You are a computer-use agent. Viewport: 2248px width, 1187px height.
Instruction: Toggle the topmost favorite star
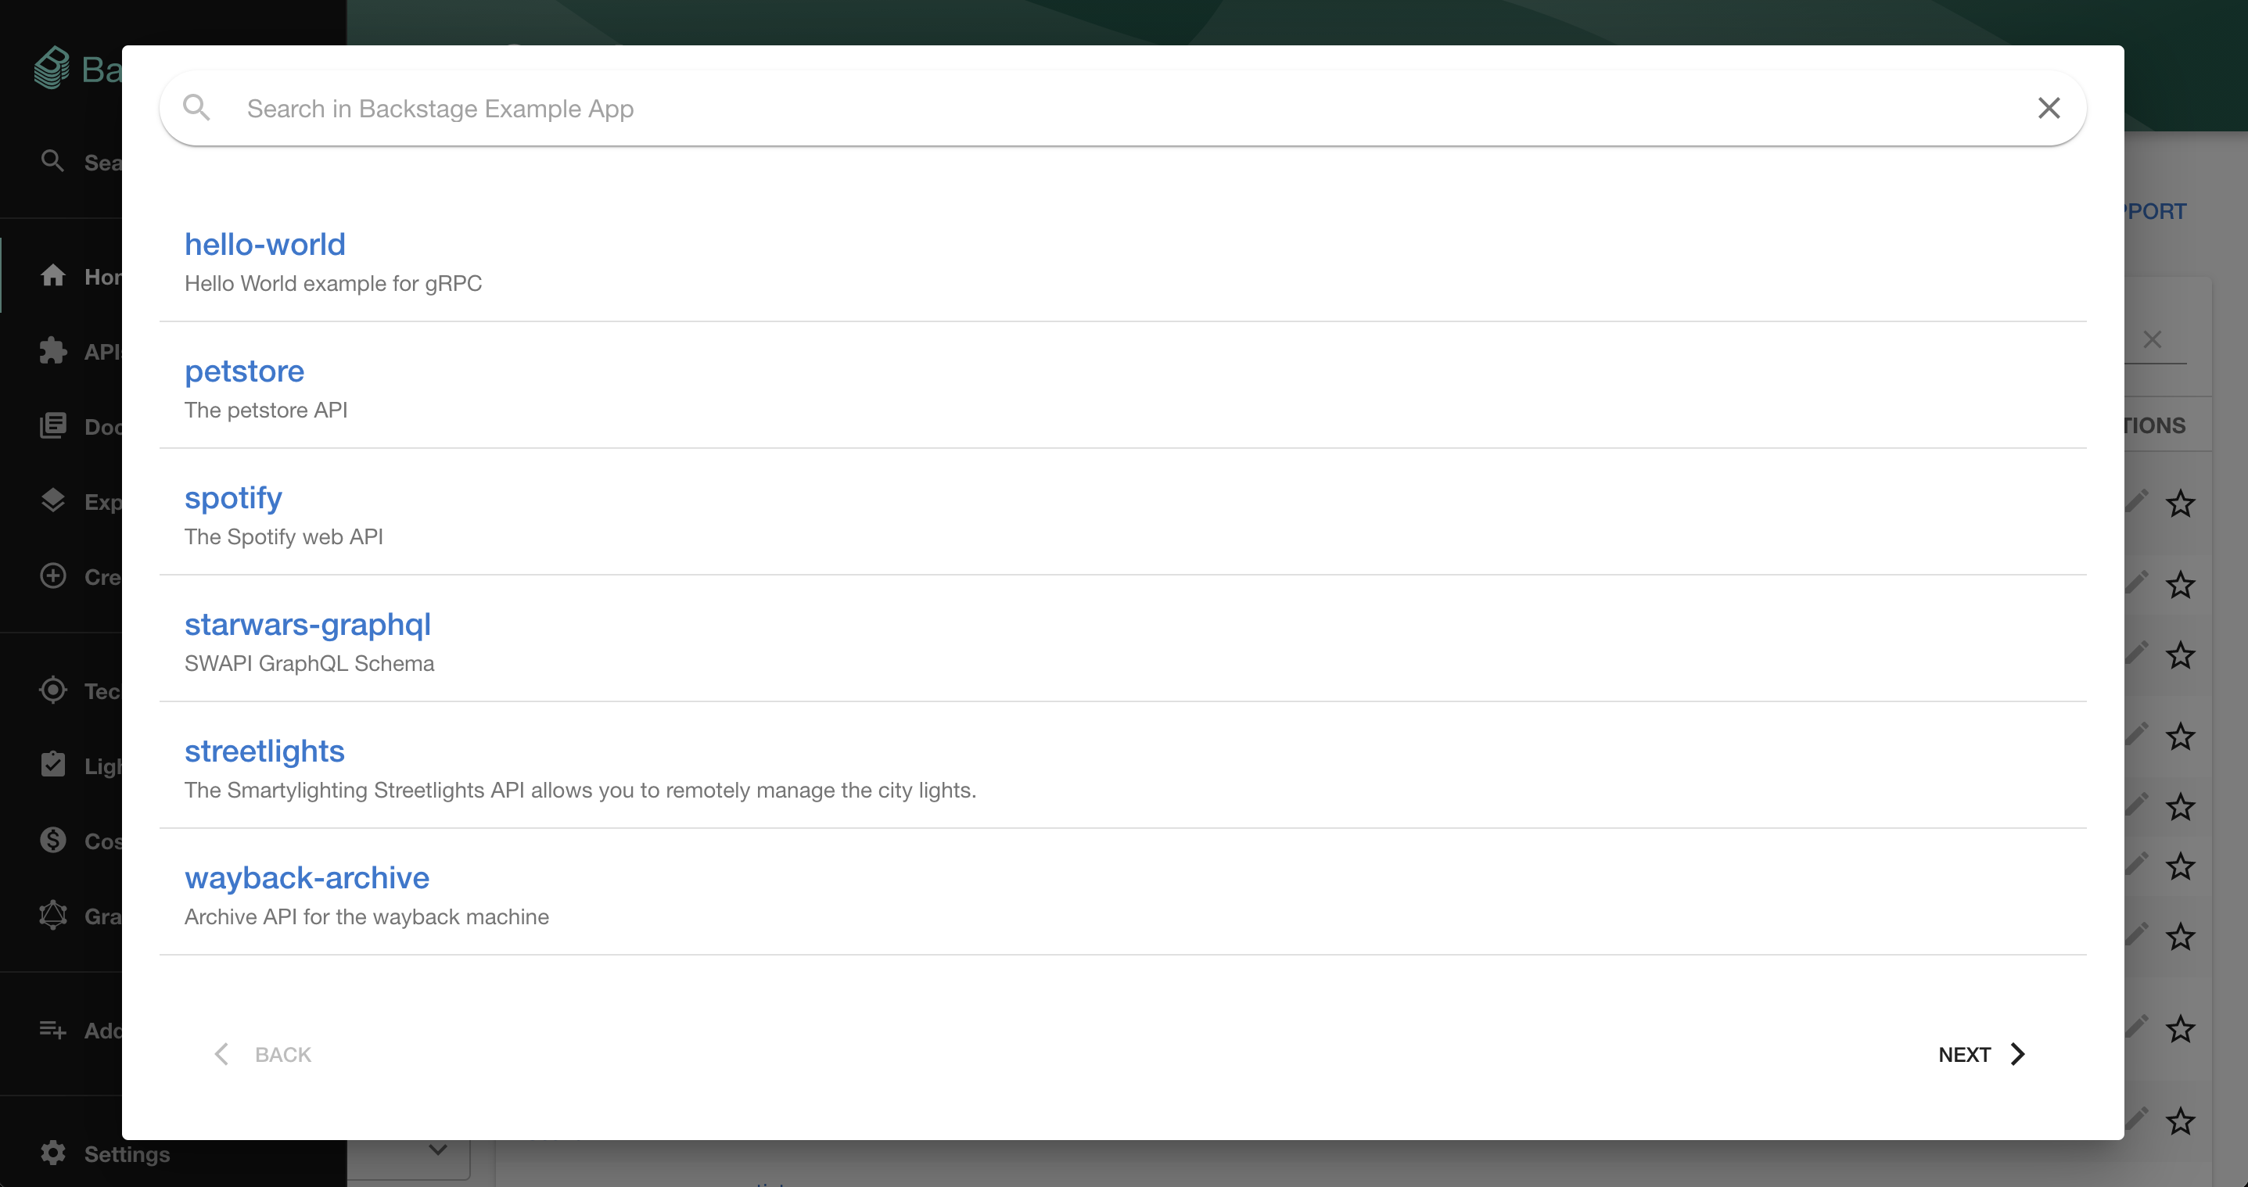pos(2179,504)
